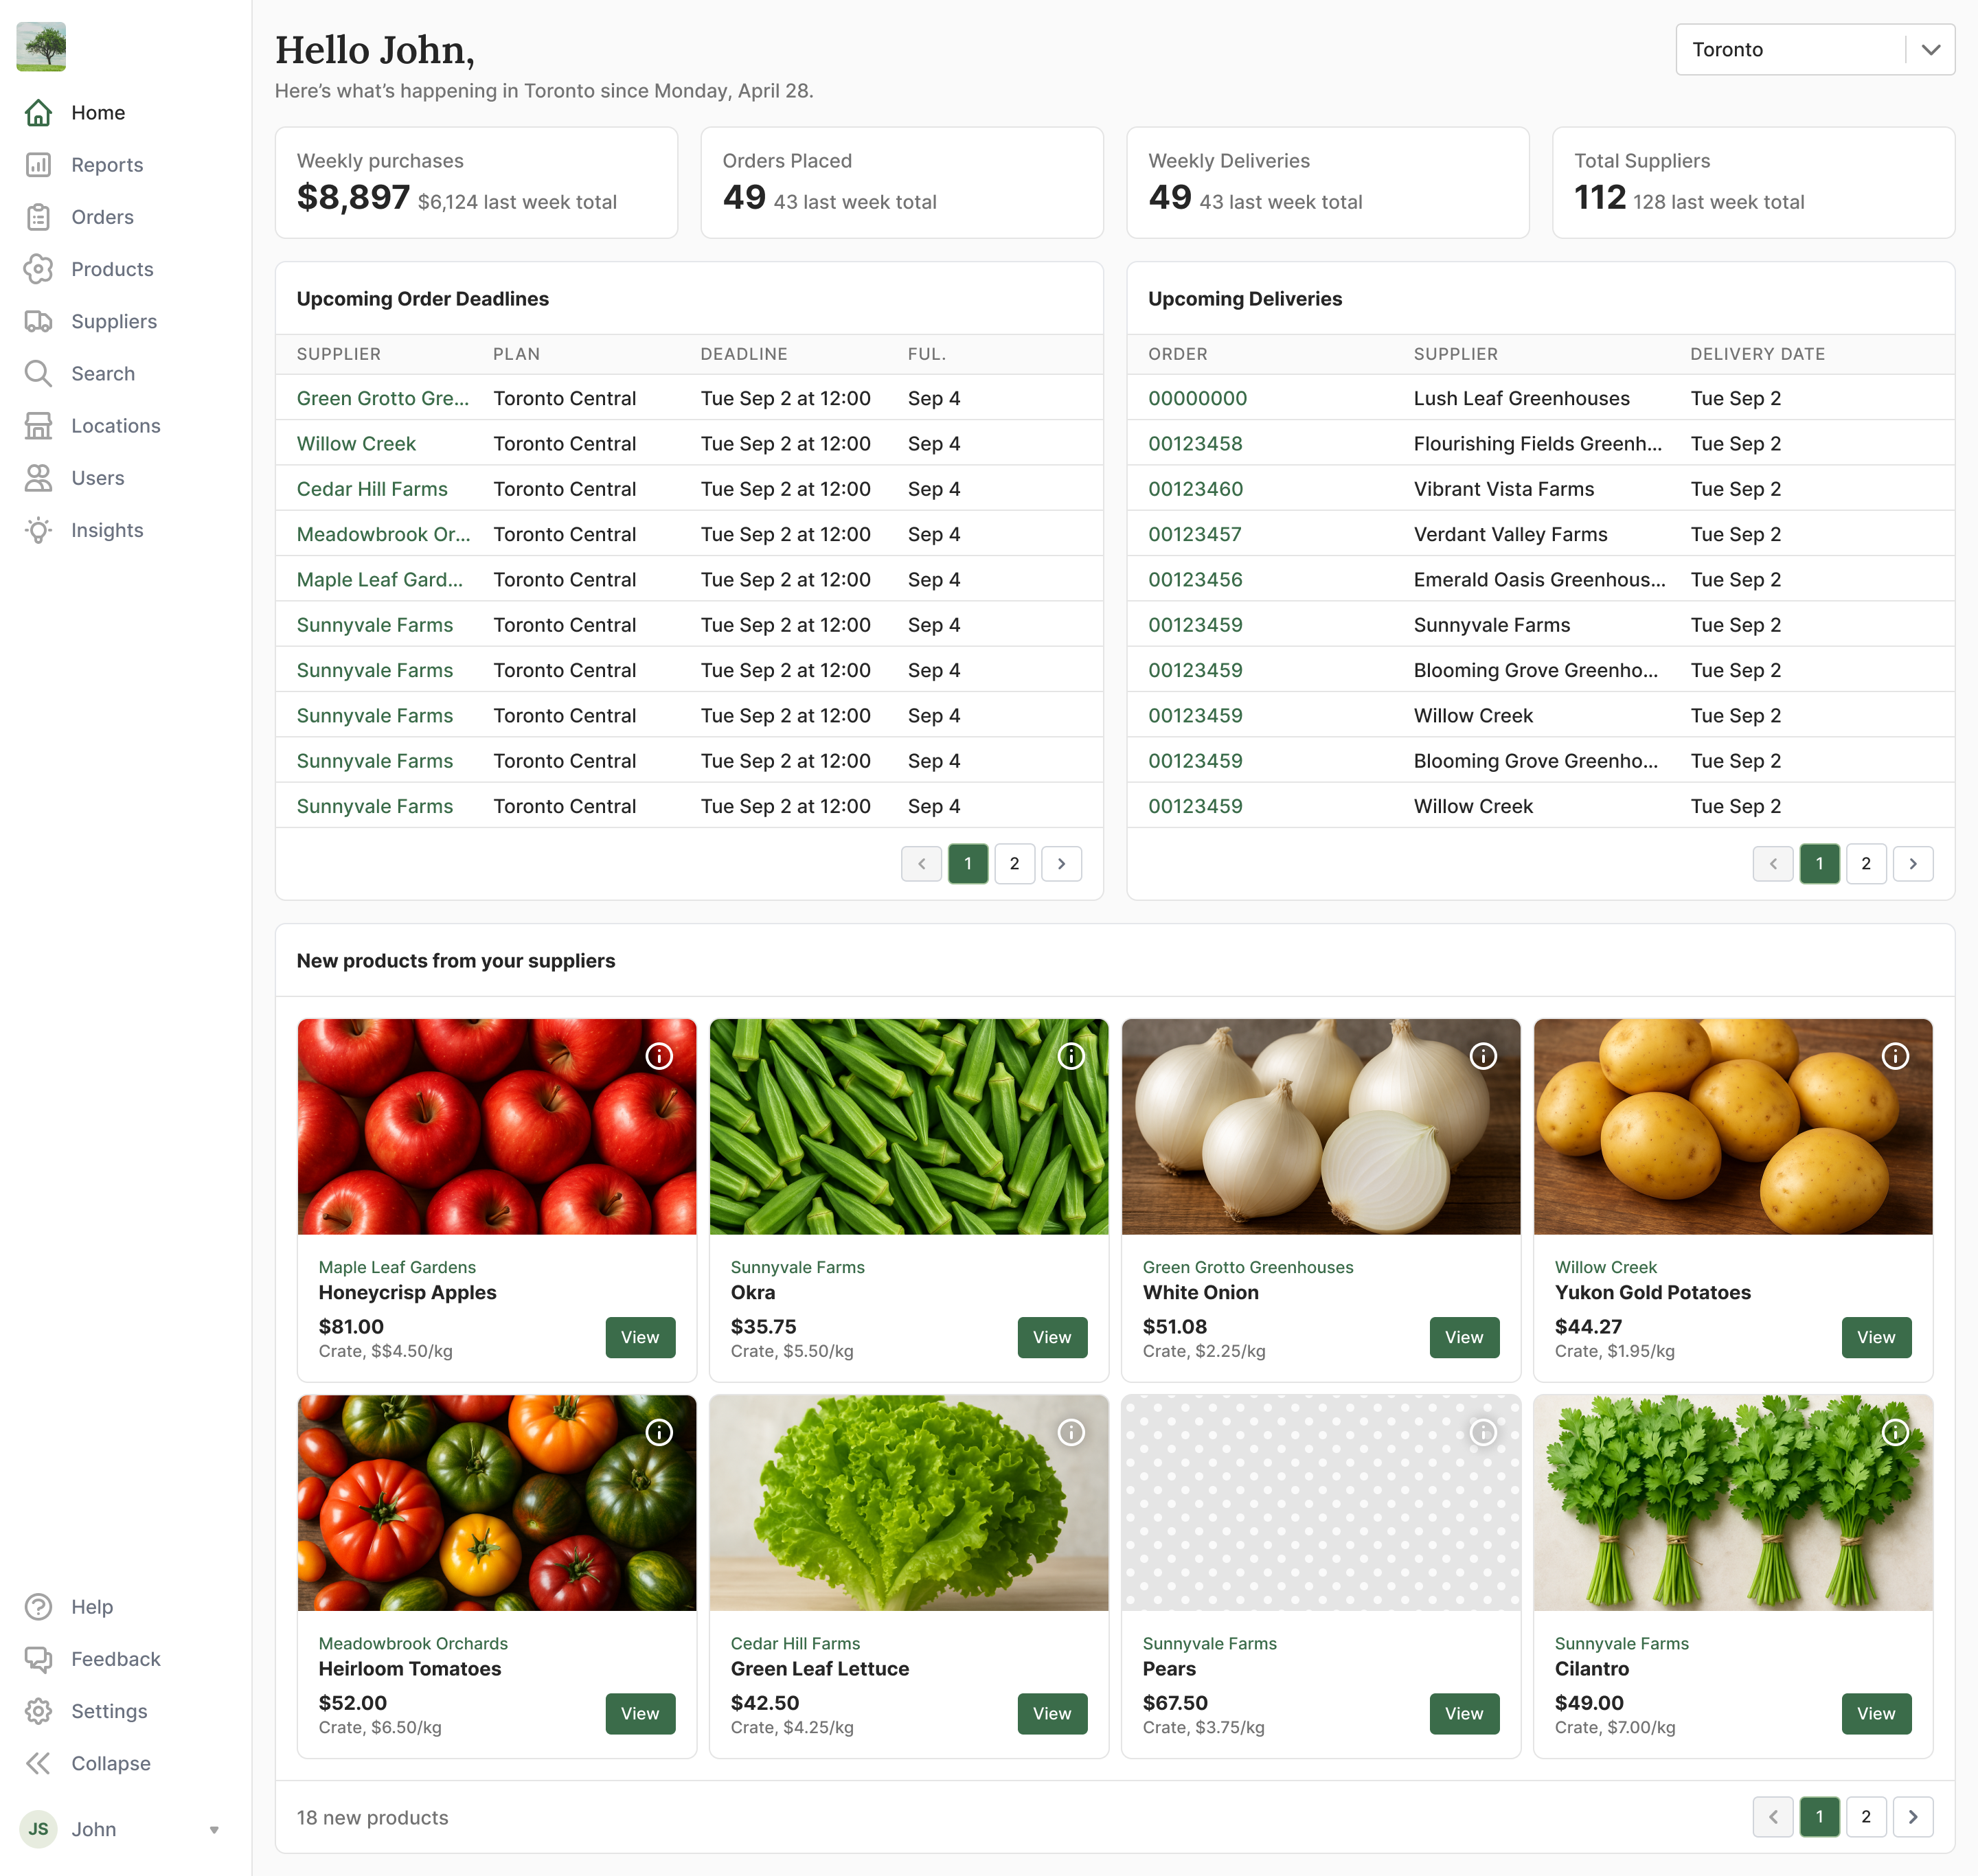View the Okra product details

coord(1051,1337)
